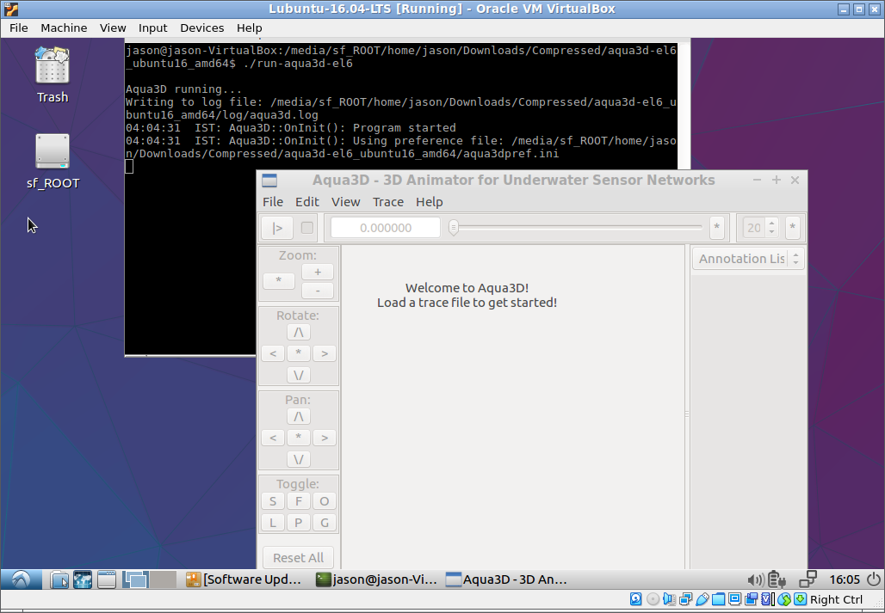Click the 0.000000 time field
885x613 pixels.
click(x=386, y=228)
